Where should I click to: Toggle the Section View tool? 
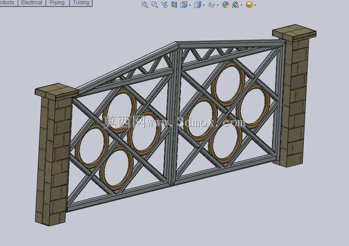(x=174, y=5)
